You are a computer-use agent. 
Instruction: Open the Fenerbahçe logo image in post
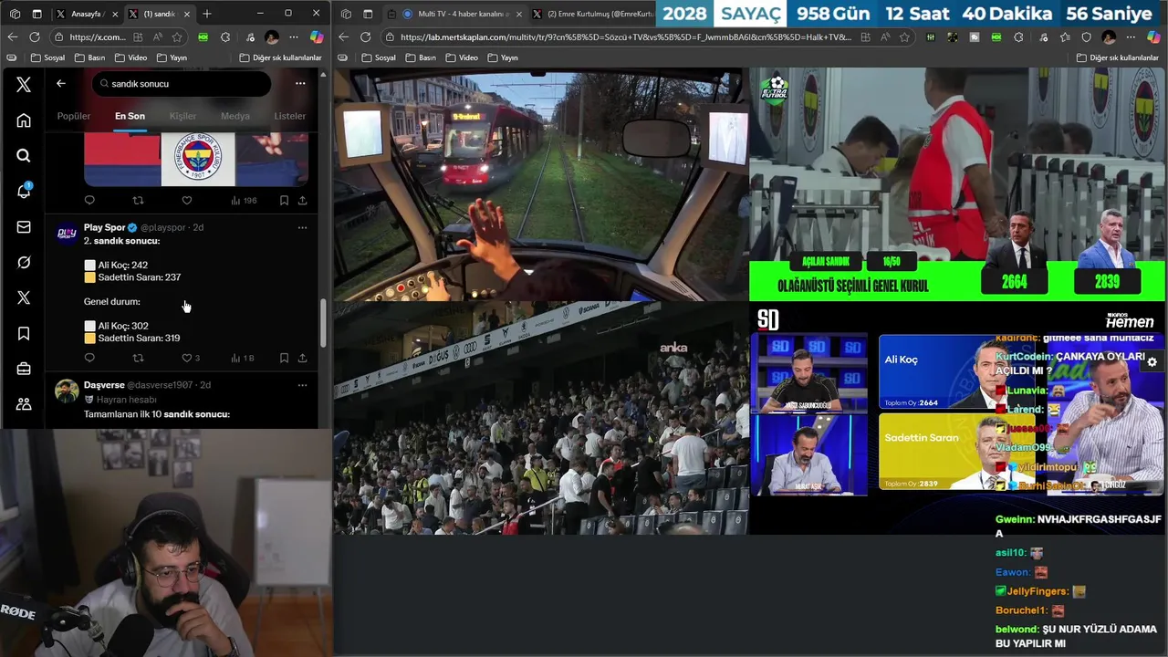pos(198,159)
